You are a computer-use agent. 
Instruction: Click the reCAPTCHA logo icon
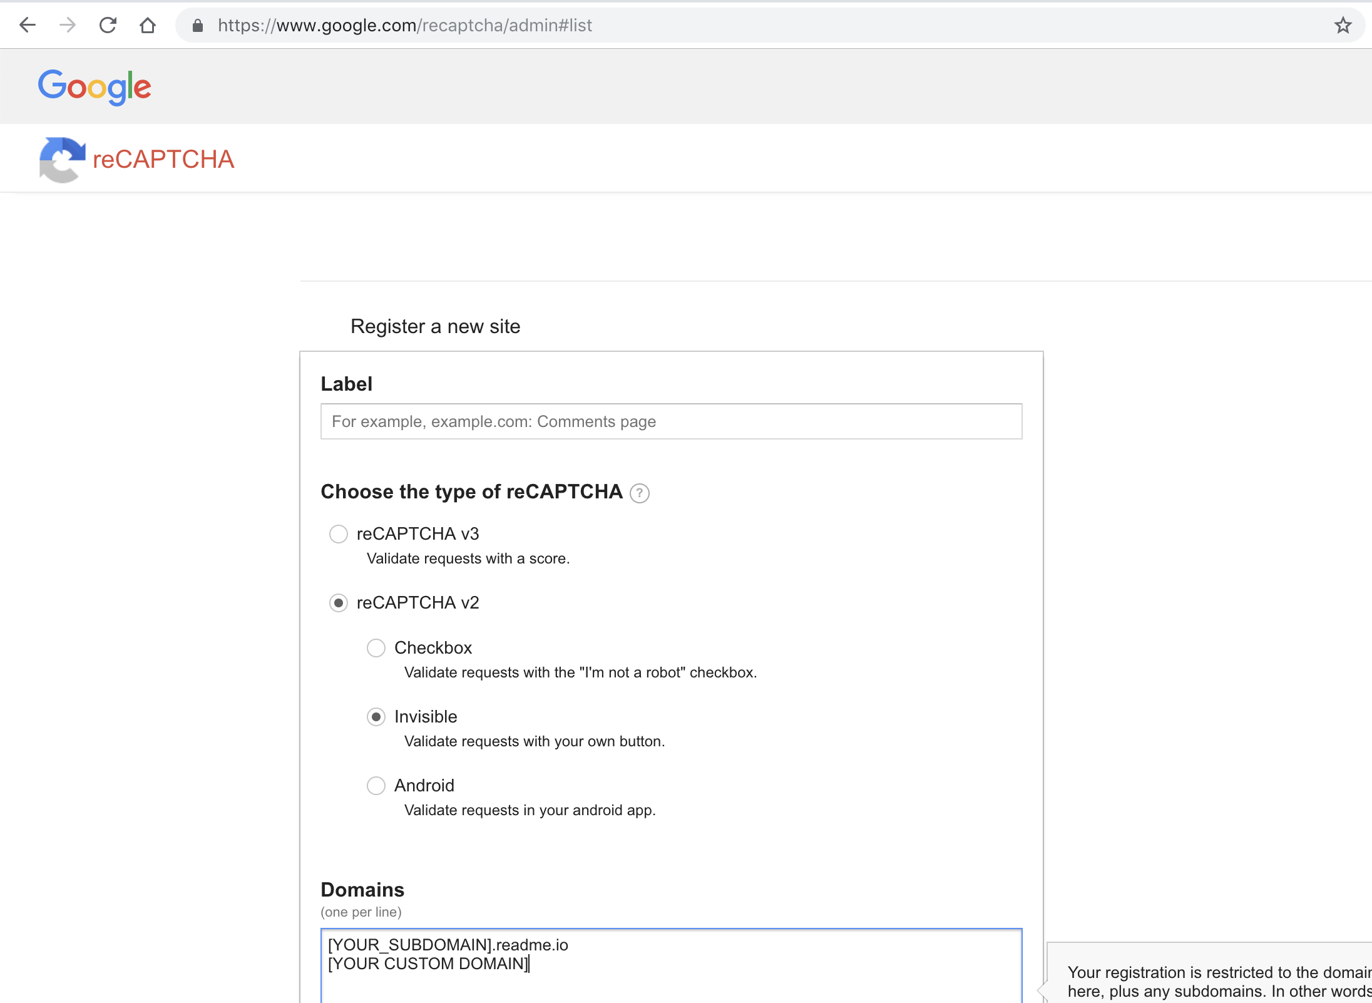61,160
